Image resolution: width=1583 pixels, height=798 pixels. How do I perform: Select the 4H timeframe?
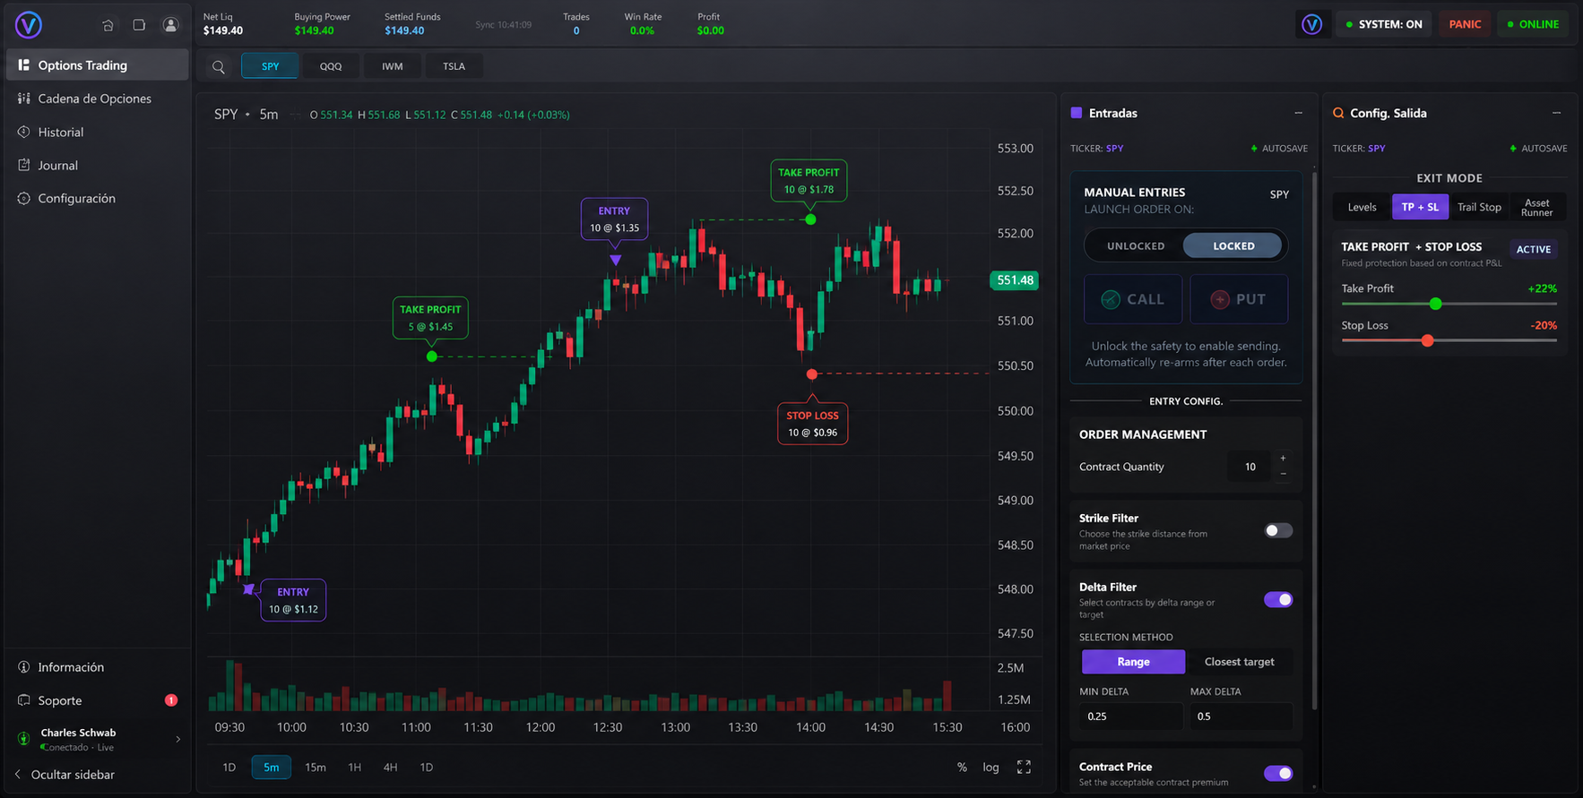(390, 767)
